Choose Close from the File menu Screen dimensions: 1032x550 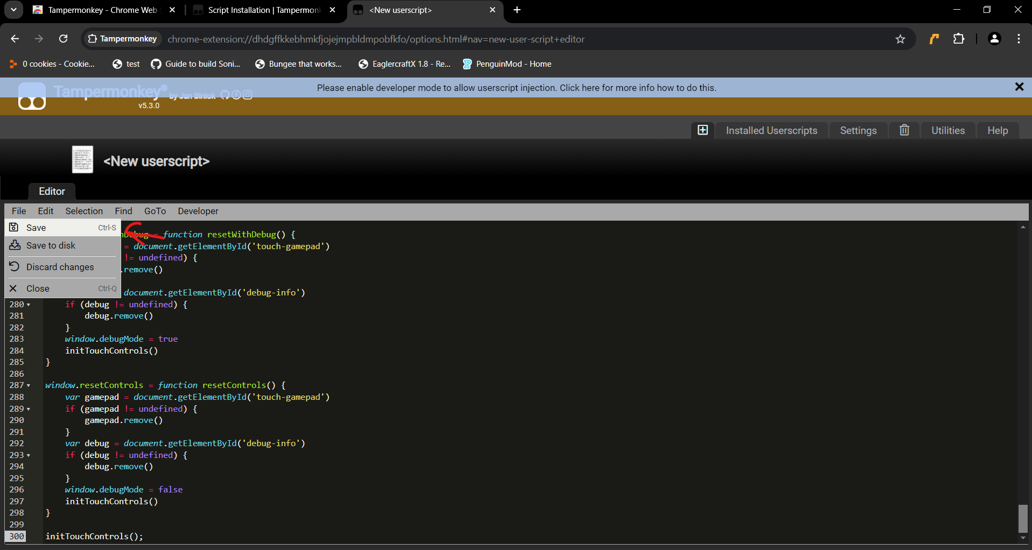point(63,288)
